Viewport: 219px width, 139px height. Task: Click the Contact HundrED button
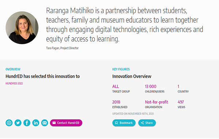66,123
